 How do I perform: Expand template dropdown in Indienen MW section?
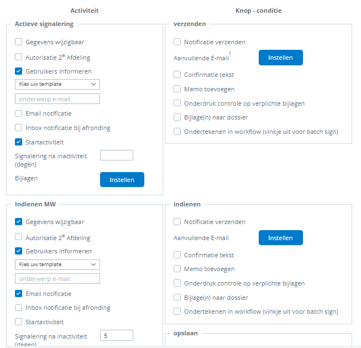point(57,264)
